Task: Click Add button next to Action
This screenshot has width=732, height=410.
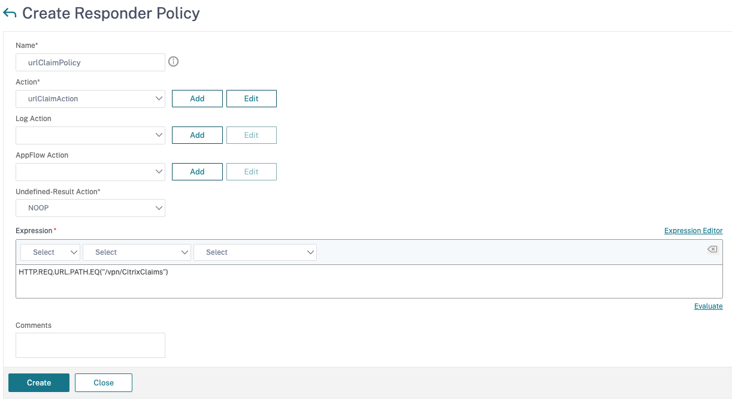Action: click(x=197, y=99)
